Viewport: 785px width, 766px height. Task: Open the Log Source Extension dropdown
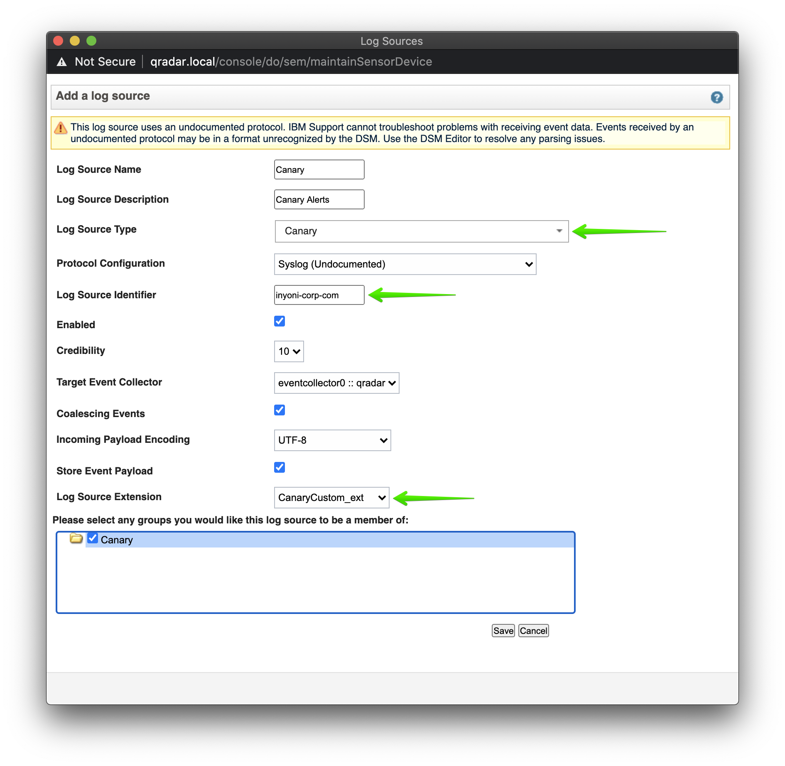point(331,498)
